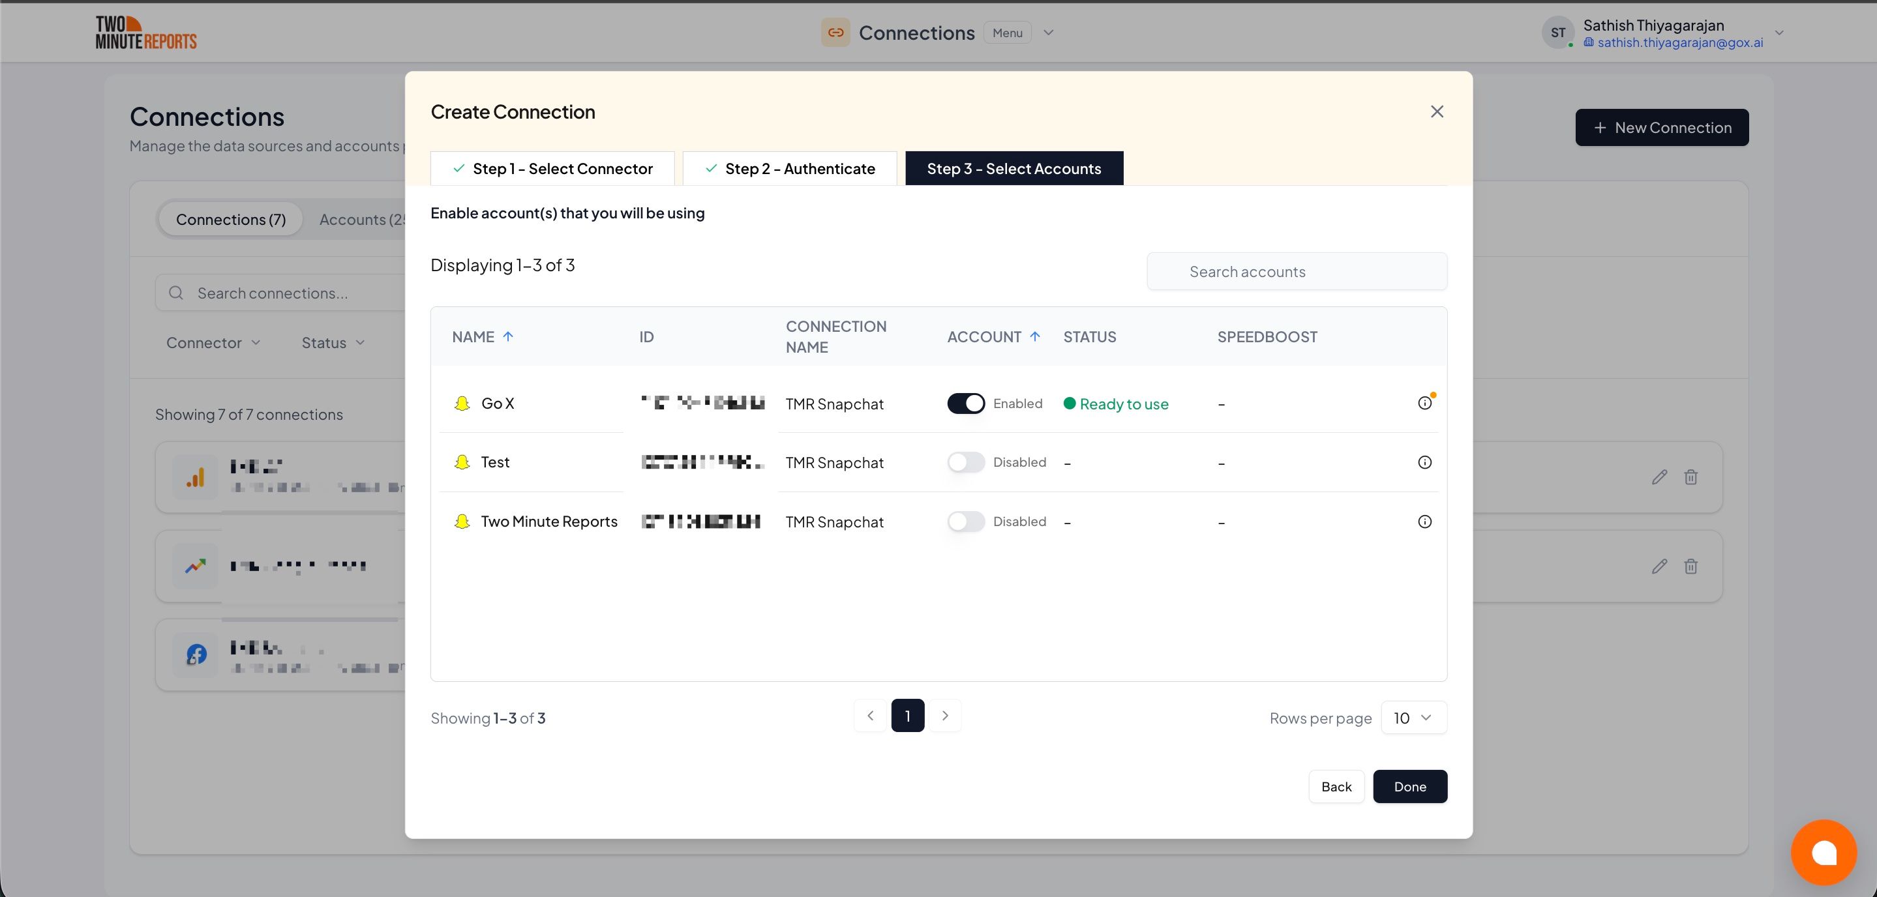Go to Step 1 - Select Connector tab
The height and width of the screenshot is (897, 1877).
click(x=552, y=169)
